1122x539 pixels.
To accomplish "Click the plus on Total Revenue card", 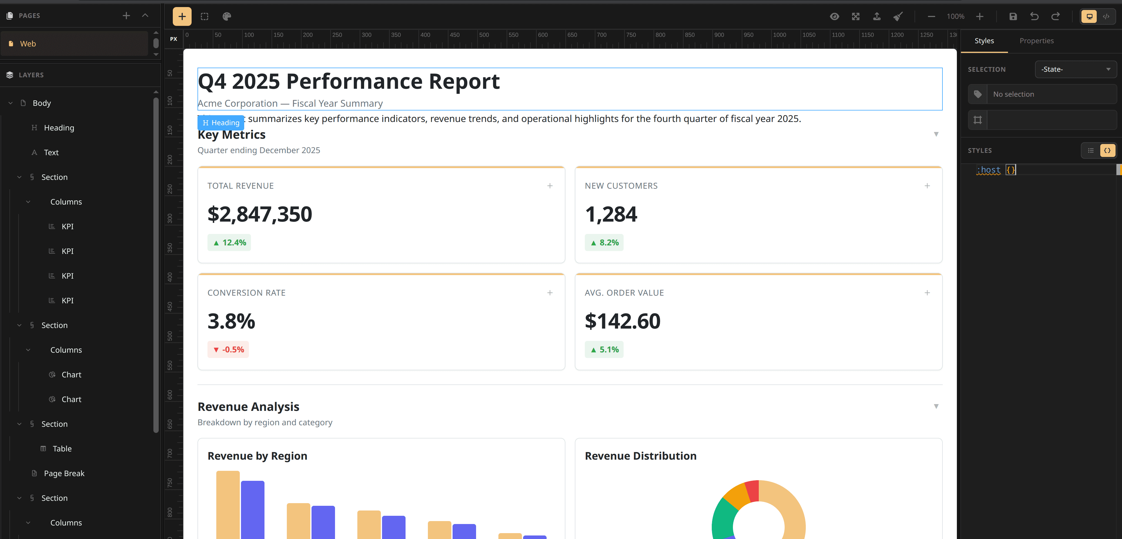I will [550, 186].
